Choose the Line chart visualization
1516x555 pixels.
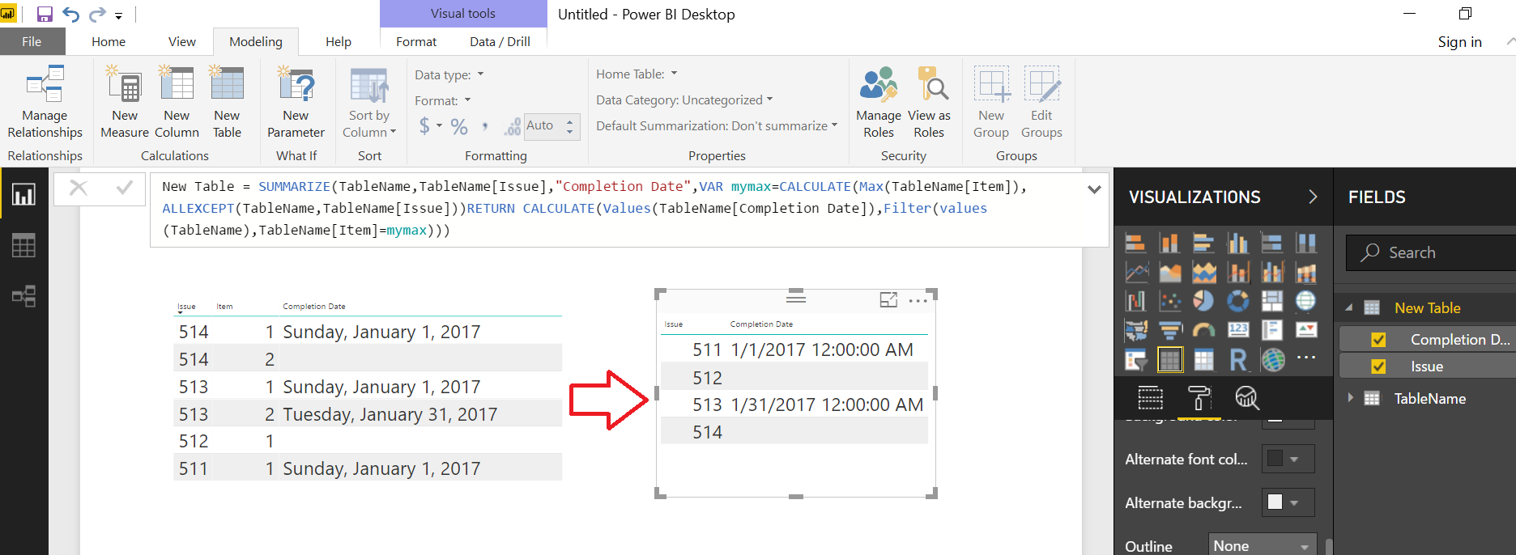point(1135,272)
